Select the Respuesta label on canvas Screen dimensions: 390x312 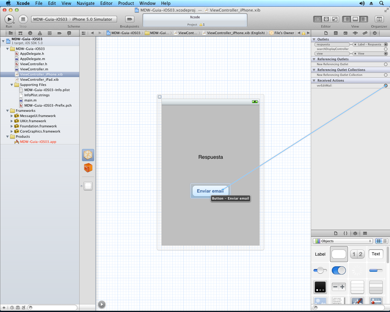211,157
